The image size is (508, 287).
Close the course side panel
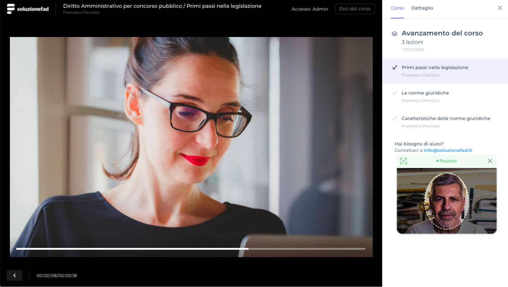[x=500, y=8]
